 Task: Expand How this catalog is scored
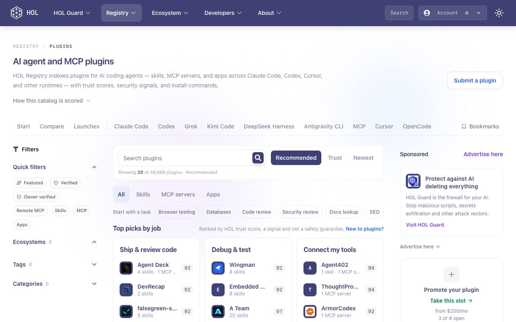(x=52, y=101)
